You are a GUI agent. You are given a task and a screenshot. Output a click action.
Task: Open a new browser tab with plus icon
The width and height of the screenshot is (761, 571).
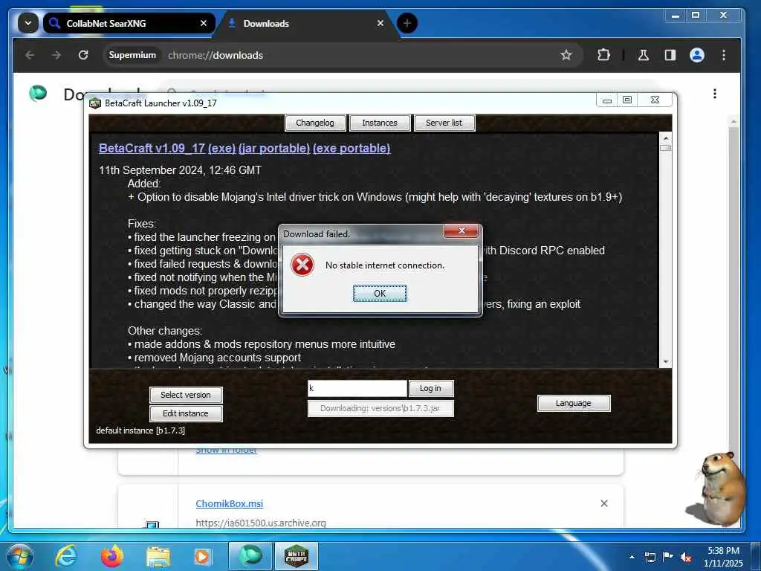pos(407,23)
